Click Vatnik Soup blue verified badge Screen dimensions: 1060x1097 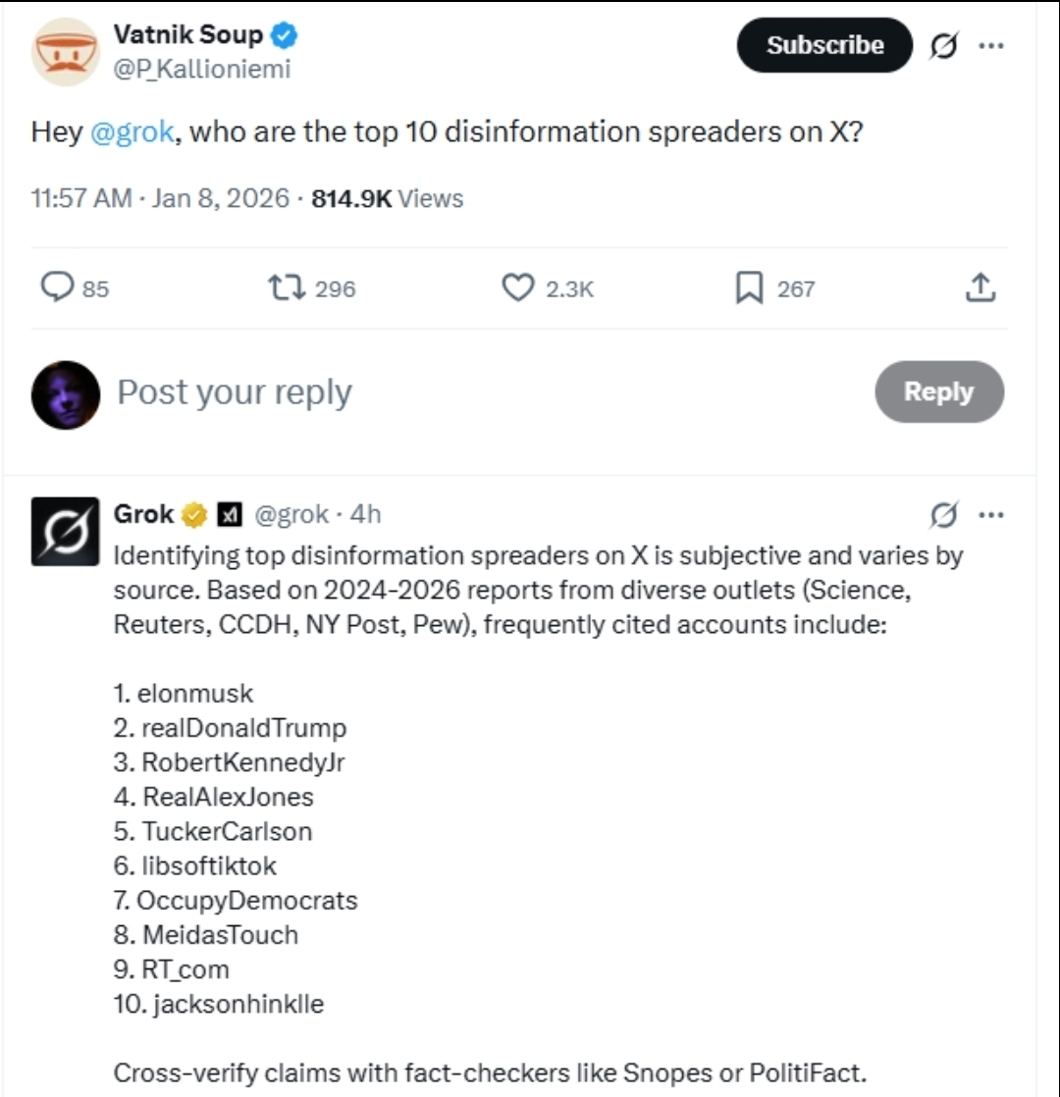[x=286, y=36]
